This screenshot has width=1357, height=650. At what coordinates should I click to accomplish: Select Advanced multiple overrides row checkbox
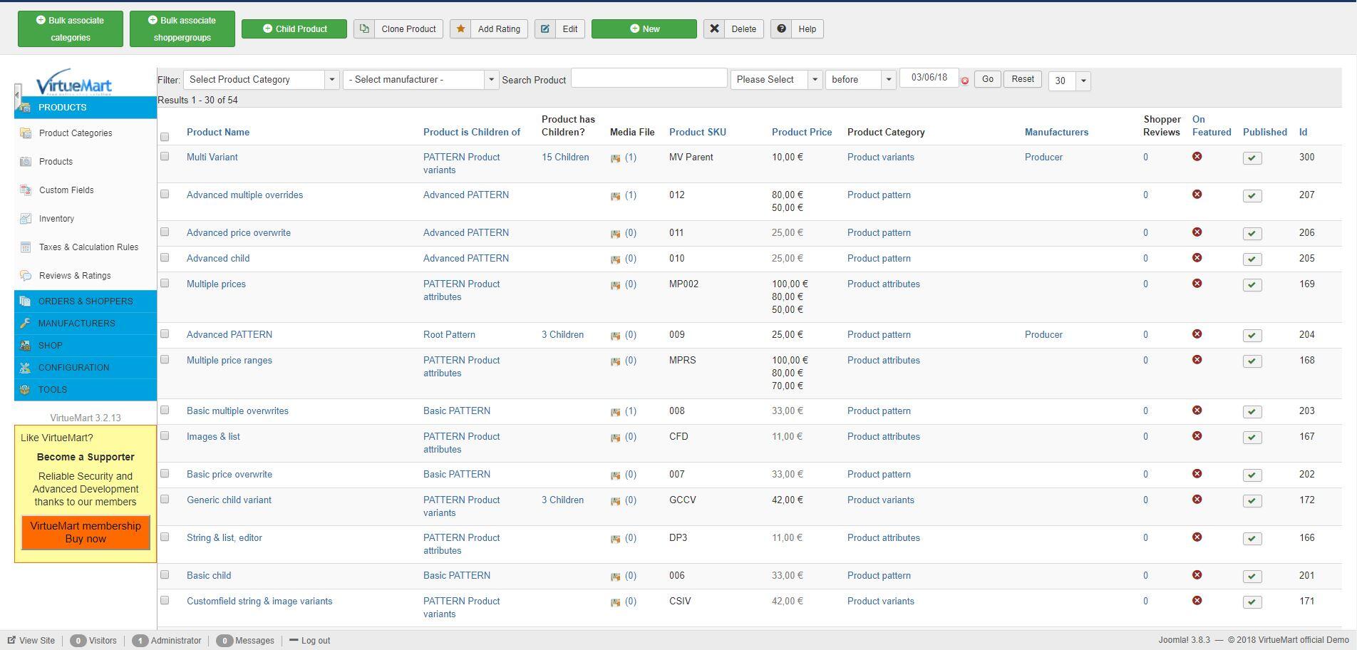[x=165, y=194]
